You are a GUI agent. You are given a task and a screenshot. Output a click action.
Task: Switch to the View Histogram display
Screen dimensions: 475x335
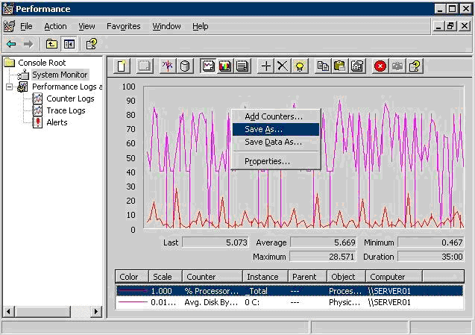[225, 66]
